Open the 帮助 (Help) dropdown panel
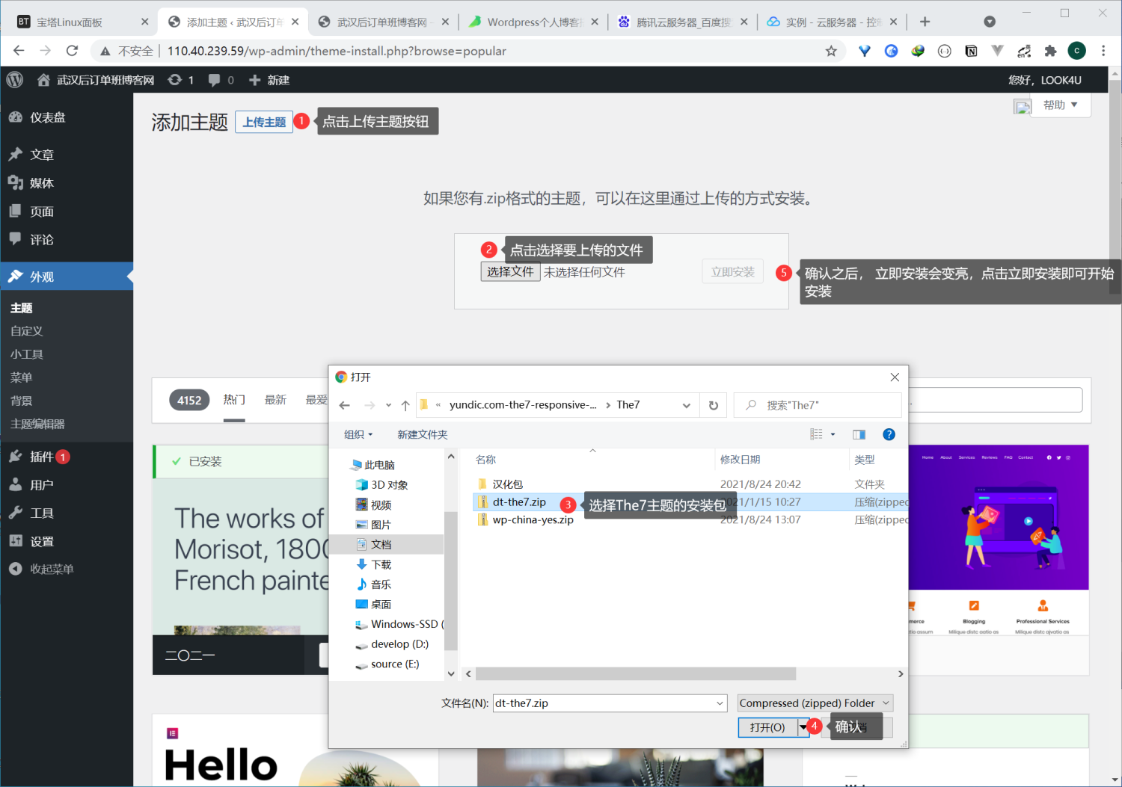Image resolution: width=1122 pixels, height=787 pixels. [x=1059, y=105]
